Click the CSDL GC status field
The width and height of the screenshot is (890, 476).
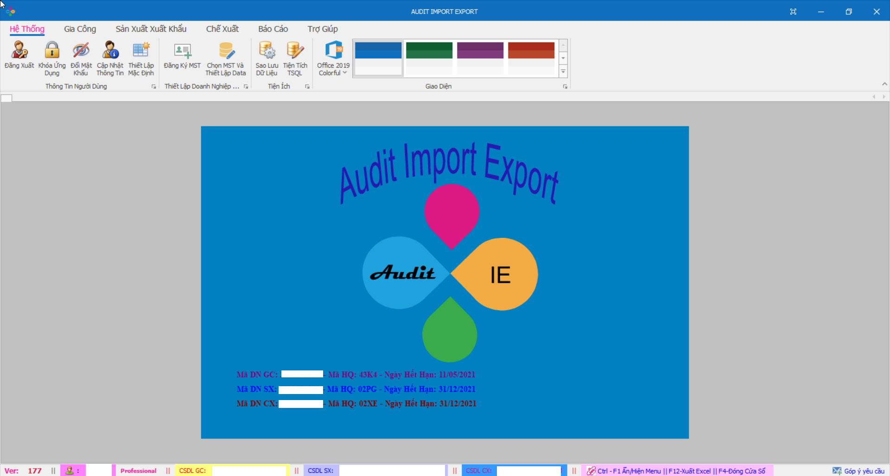(248, 471)
